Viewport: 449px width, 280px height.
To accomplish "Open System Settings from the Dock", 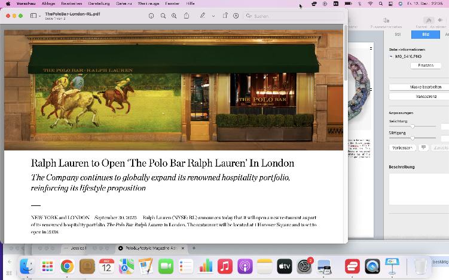I will [304, 266].
